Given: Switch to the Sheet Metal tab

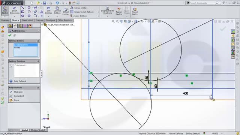Looking at the screenshot, I should [27, 20].
